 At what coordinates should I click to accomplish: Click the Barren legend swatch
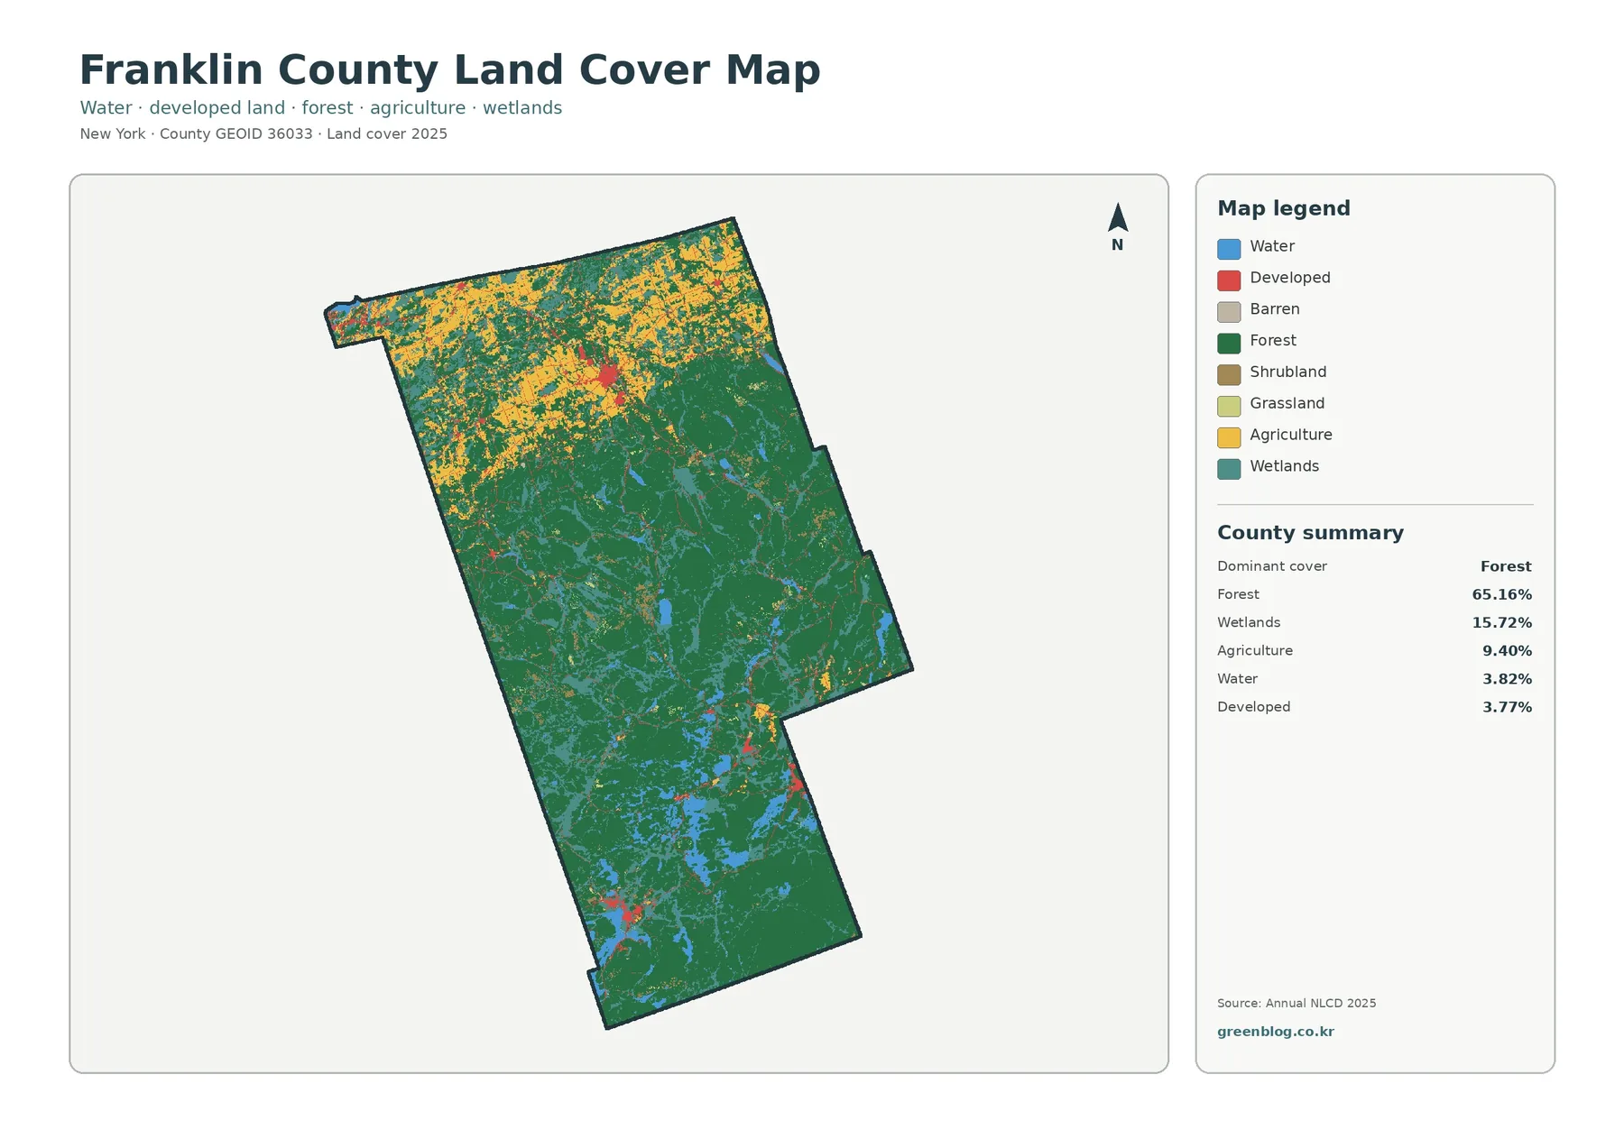1229,312
